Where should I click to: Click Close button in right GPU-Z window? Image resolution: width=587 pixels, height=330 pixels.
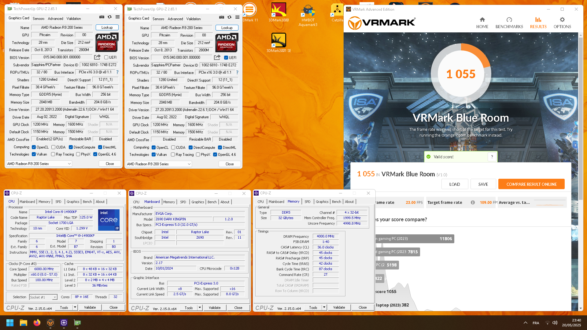tap(230, 164)
